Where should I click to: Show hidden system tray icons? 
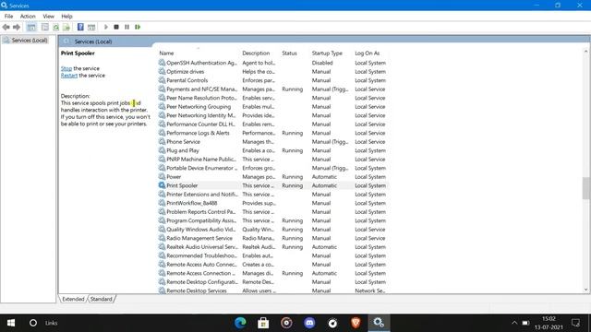click(x=514, y=323)
